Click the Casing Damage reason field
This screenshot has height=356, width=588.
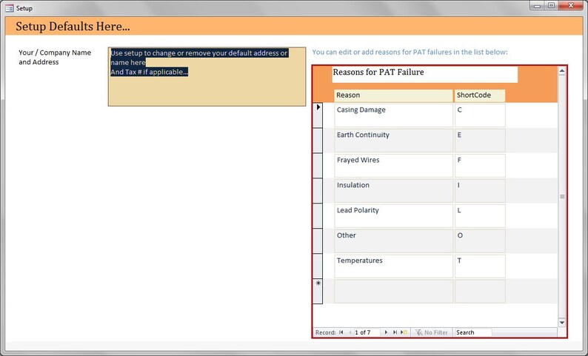[393, 115]
